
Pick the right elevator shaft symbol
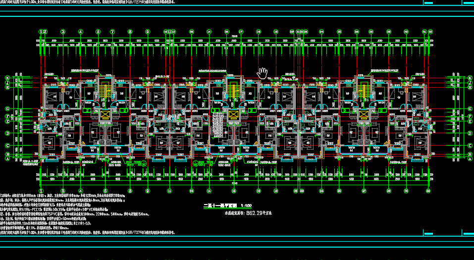point(363,115)
